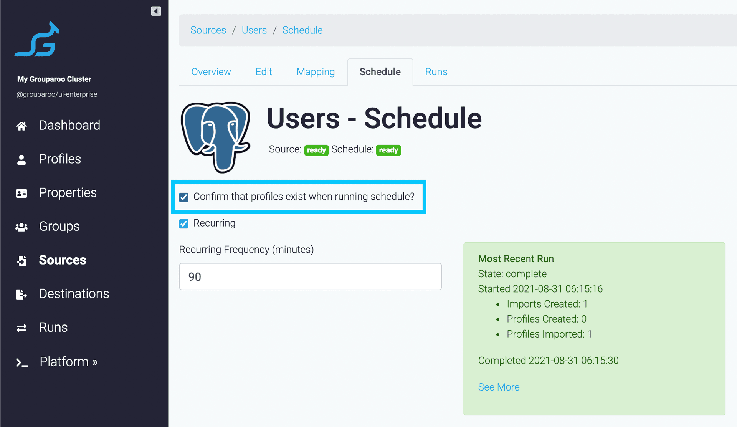
Task: Focus the Recurring Frequency minutes field
Action: click(x=310, y=276)
